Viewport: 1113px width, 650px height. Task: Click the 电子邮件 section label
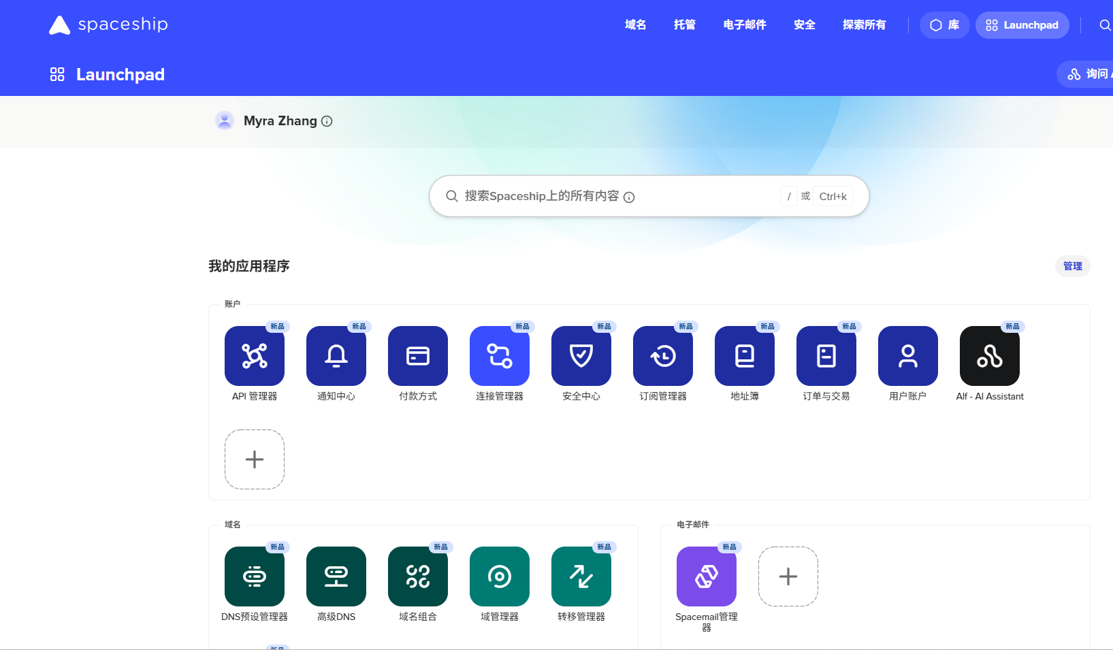[x=693, y=525]
